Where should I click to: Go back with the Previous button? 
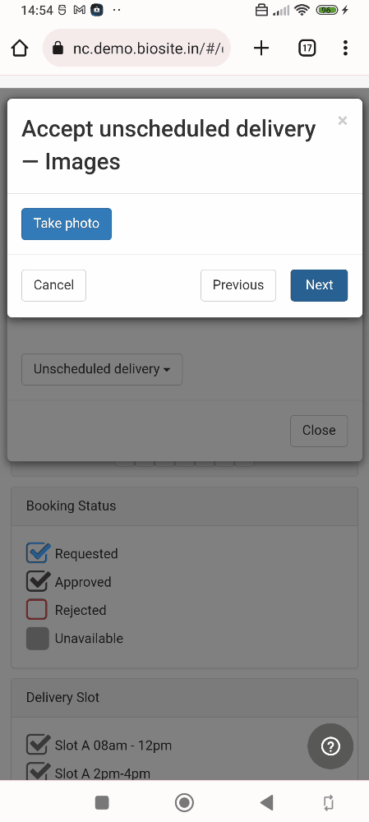pyautogui.click(x=238, y=285)
